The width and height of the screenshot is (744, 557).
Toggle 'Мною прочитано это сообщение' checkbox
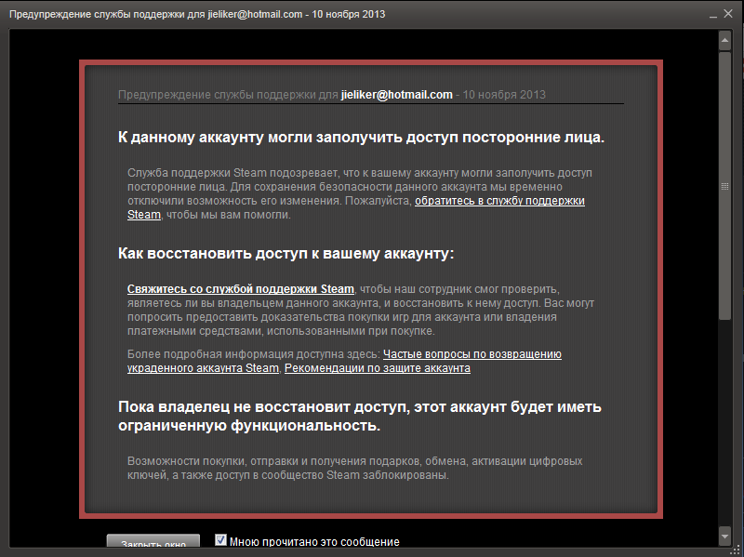point(220,540)
